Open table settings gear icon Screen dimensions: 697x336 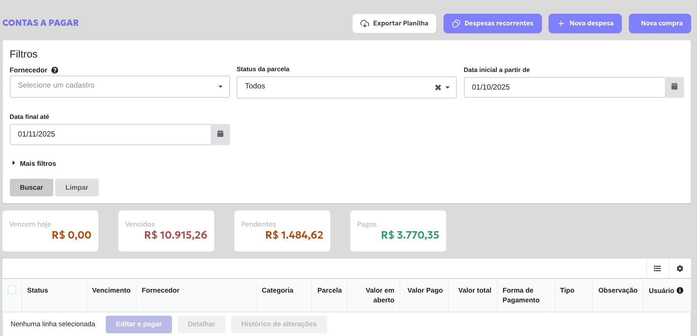pyautogui.click(x=680, y=269)
